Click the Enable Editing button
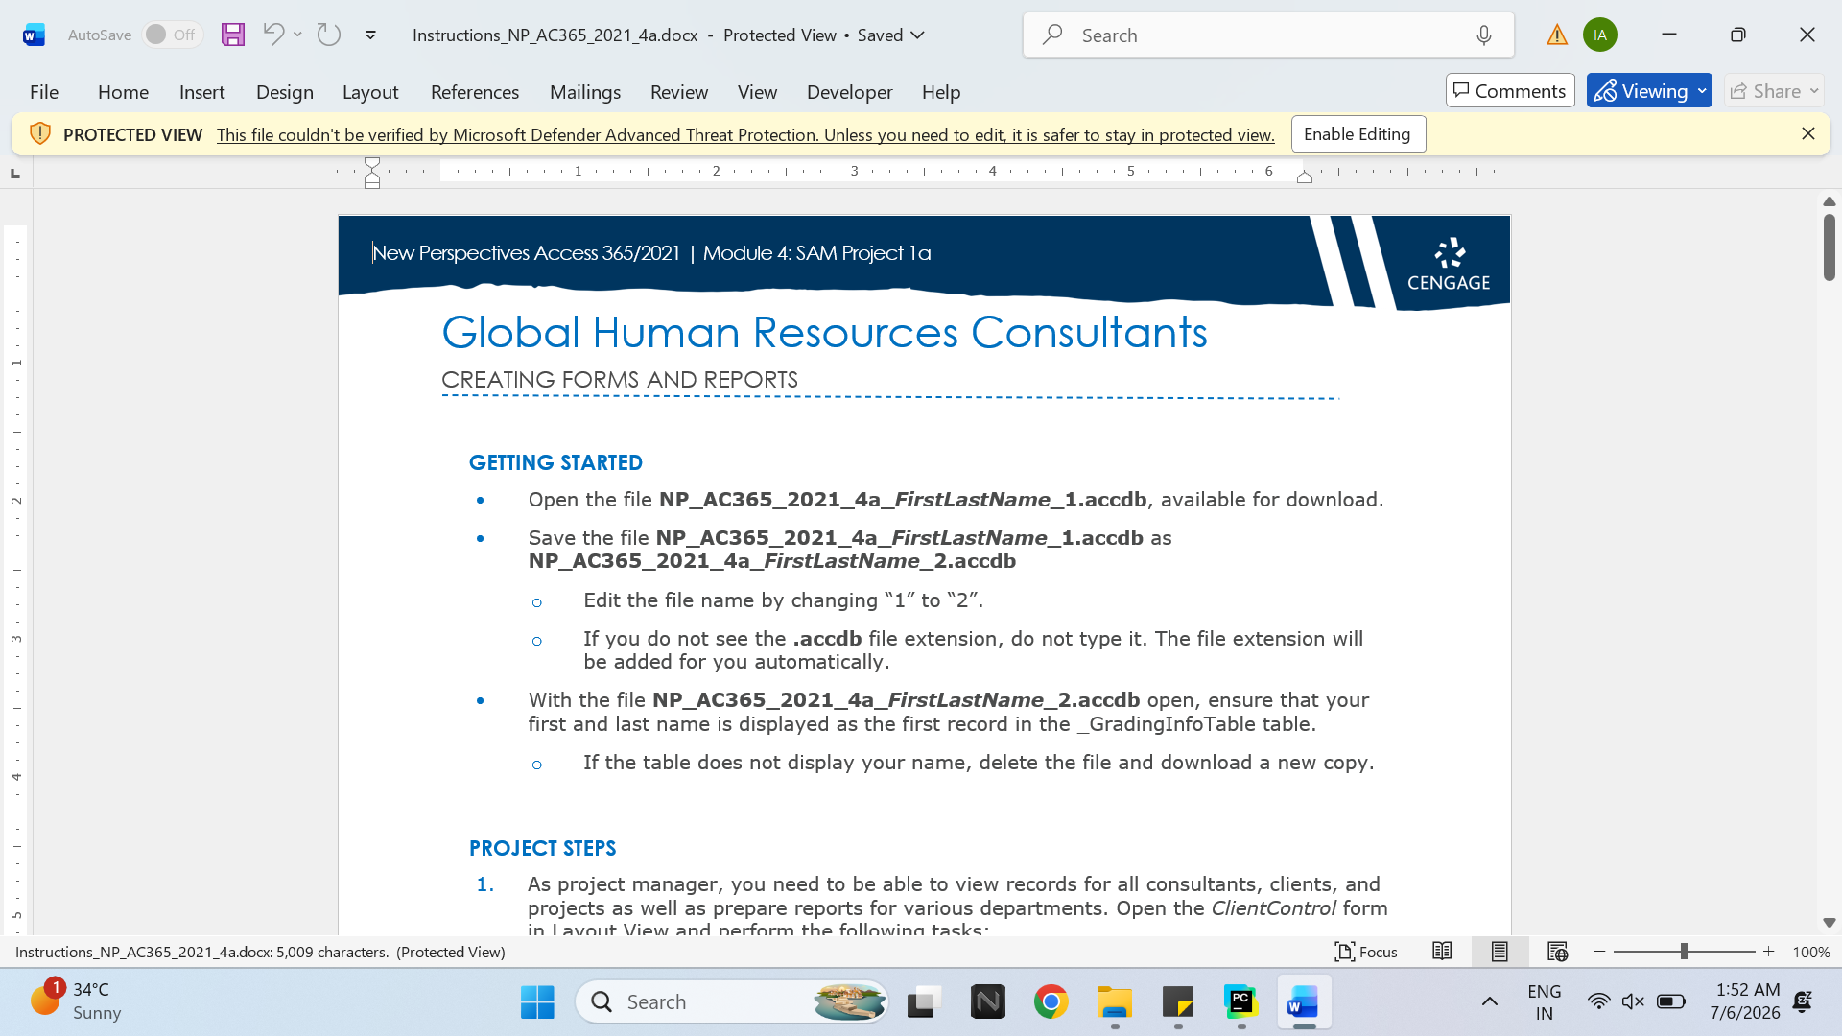 coord(1358,134)
